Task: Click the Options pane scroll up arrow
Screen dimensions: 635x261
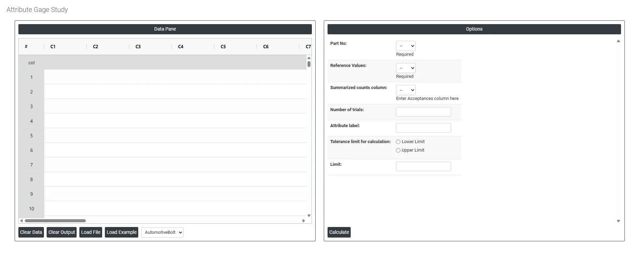Action: coord(618,41)
